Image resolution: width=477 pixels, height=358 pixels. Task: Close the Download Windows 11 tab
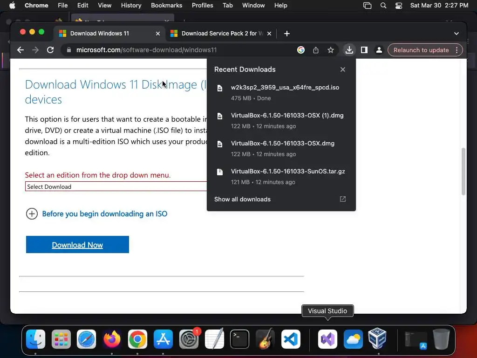click(x=157, y=34)
